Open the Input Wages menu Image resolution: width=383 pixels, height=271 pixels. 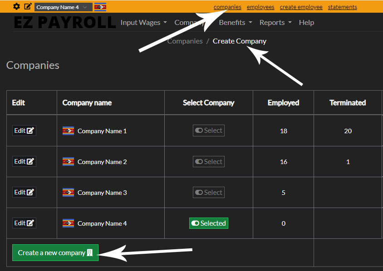[143, 22]
